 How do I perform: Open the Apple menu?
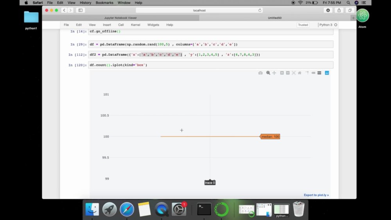click(26, 3)
